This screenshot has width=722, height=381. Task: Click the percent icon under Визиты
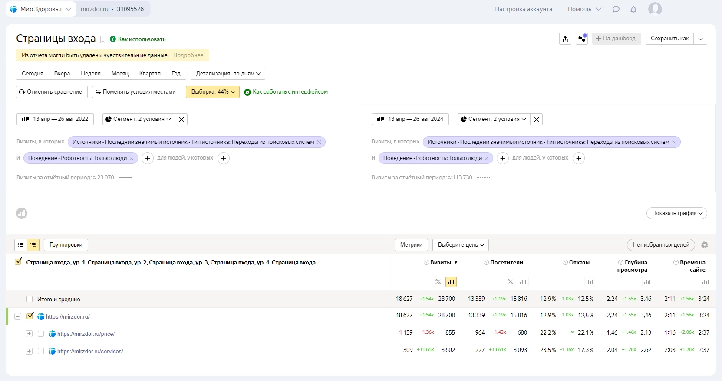pos(438,282)
